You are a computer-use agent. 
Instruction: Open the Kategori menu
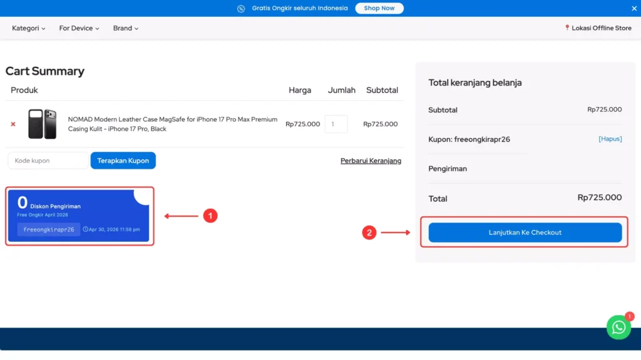[x=28, y=27]
